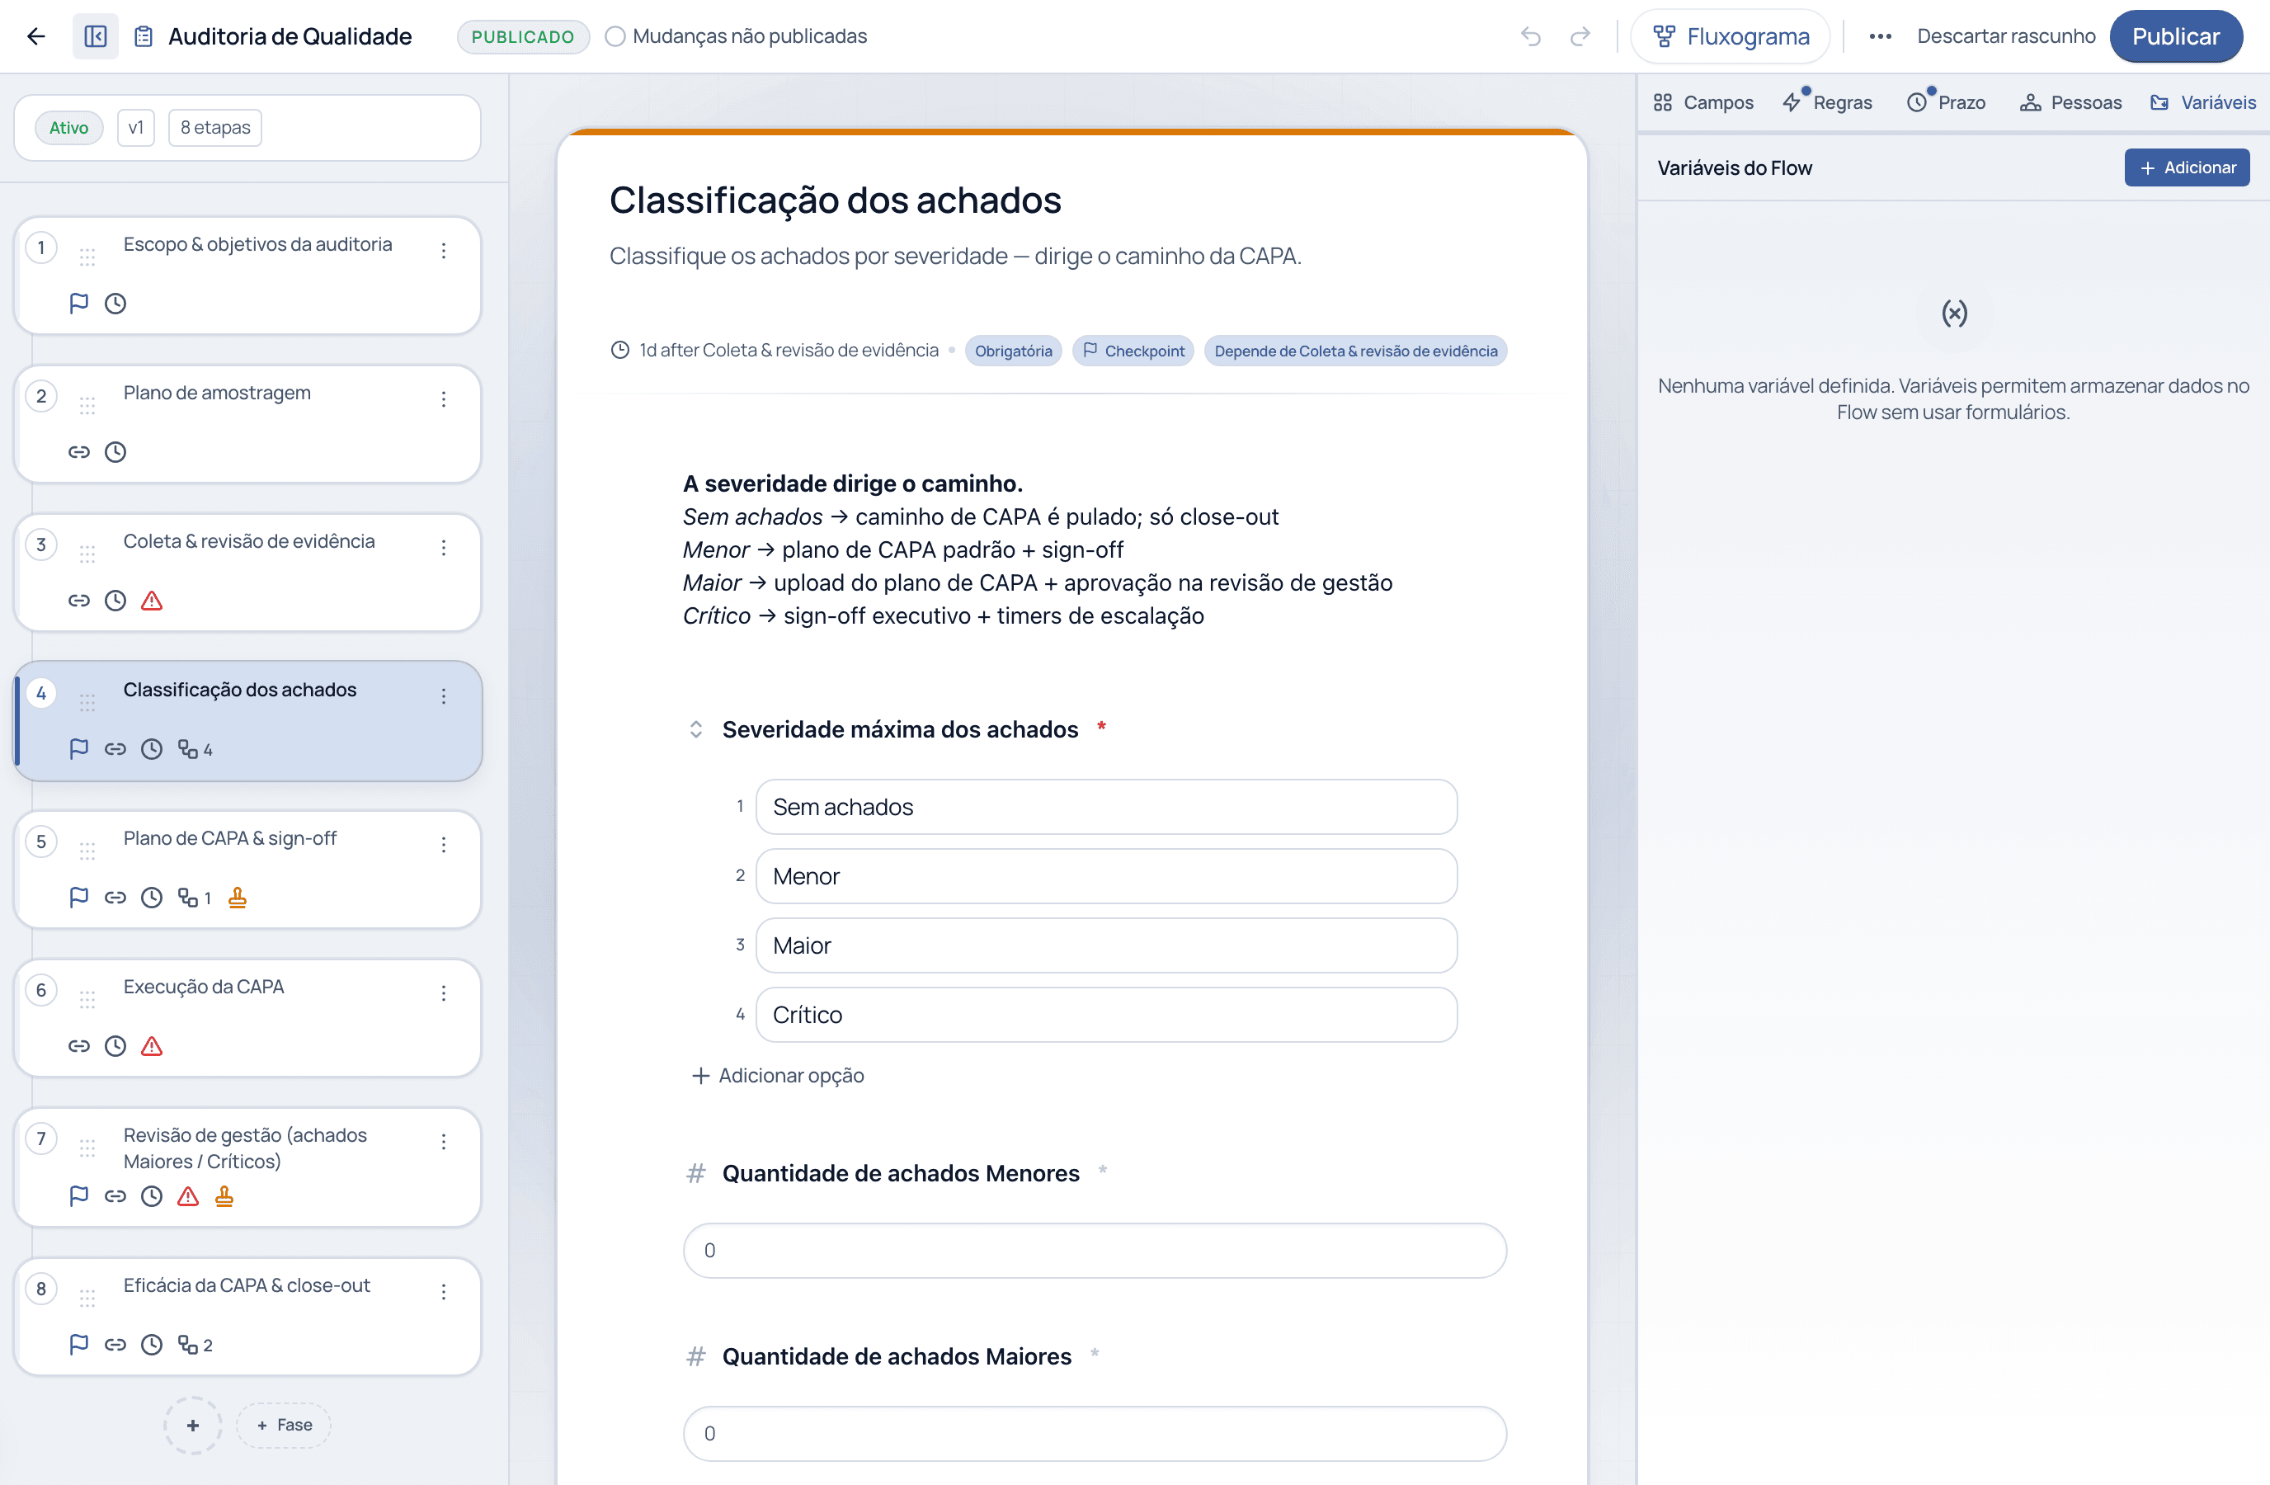2270x1485 pixels.
Task: Click the Auditoria de Qualidade title
Action: pos(290,36)
